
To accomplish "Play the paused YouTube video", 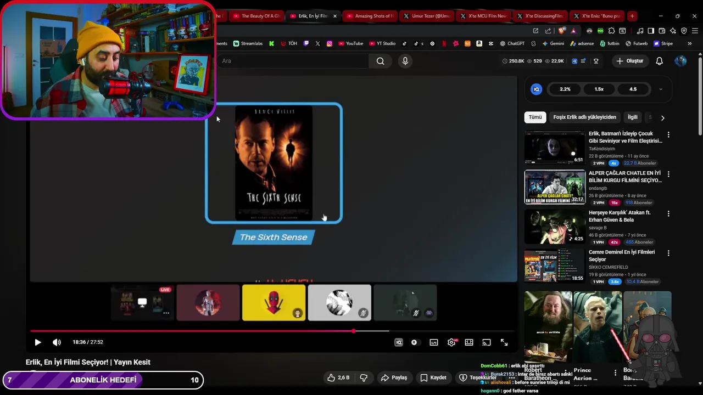I will pyautogui.click(x=38, y=342).
